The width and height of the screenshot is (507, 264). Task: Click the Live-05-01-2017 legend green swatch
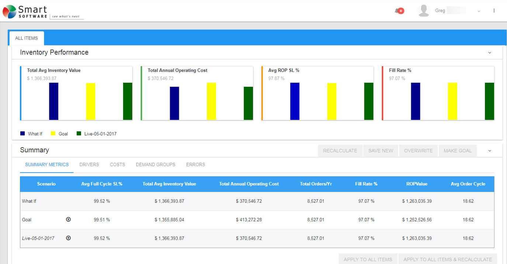[x=79, y=133]
